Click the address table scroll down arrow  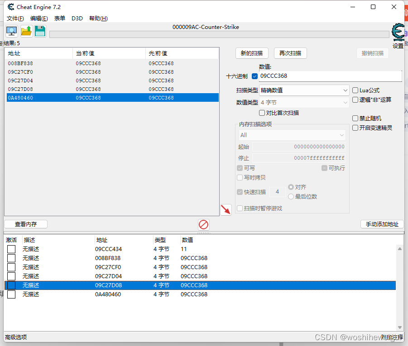pos(400,327)
